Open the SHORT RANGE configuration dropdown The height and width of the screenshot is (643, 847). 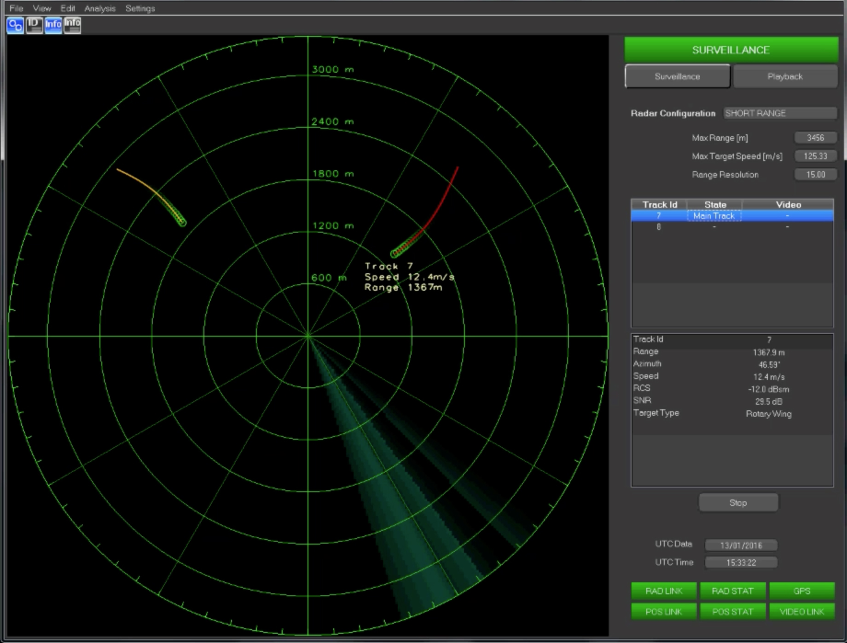pyautogui.click(x=780, y=113)
